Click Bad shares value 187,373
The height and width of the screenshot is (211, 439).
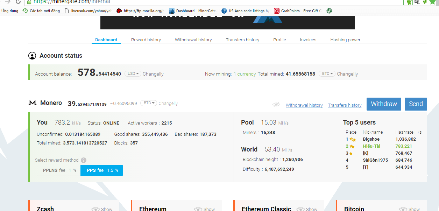coord(208,134)
